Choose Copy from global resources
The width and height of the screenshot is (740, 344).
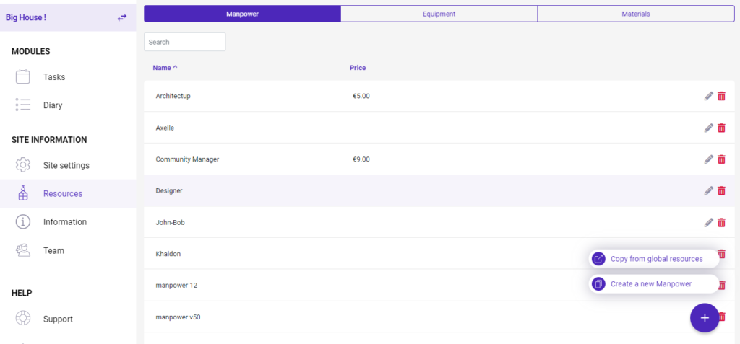click(654, 259)
